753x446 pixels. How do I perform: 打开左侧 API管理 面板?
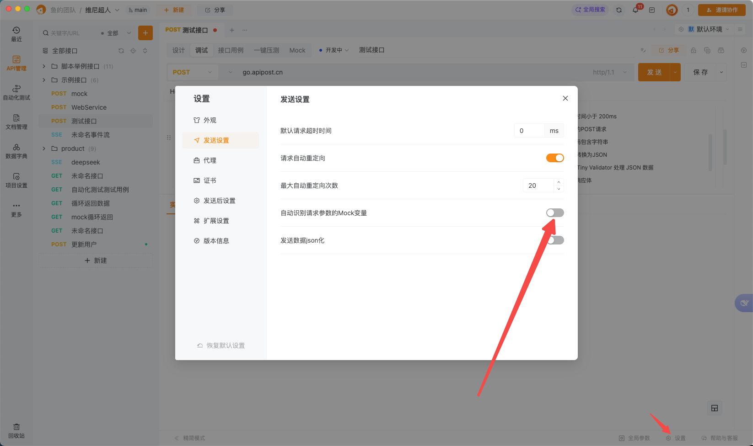tap(16, 63)
